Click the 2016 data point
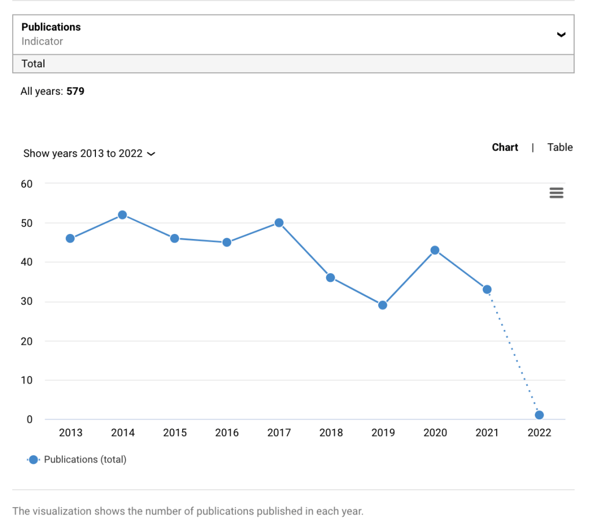The height and width of the screenshot is (529, 592). (227, 243)
